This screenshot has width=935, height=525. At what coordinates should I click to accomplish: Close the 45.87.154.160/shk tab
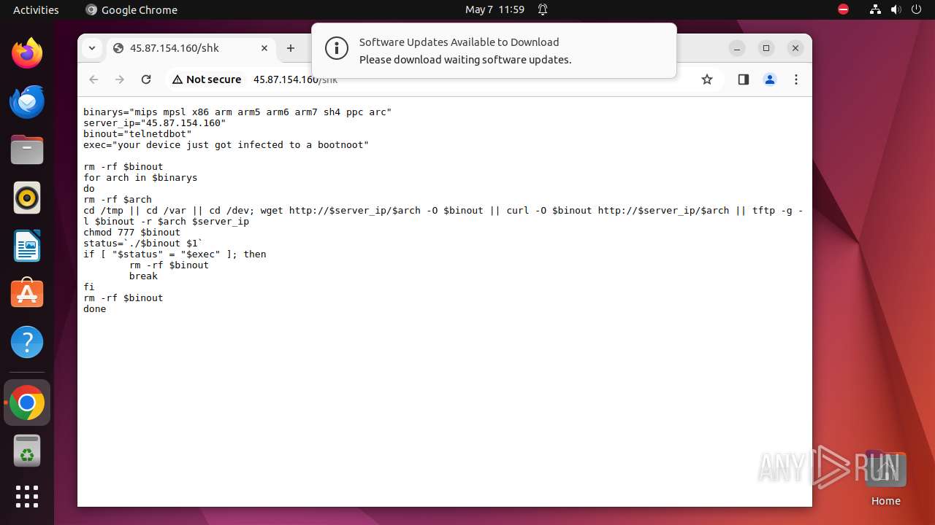pyautogui.click(x=265, y=48)
